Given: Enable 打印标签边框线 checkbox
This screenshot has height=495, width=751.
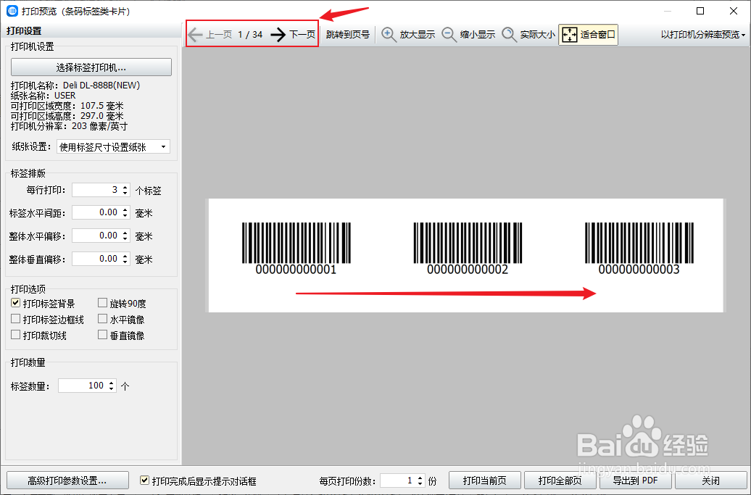Looking at the screenshot, I should click(x=16, y=319).
